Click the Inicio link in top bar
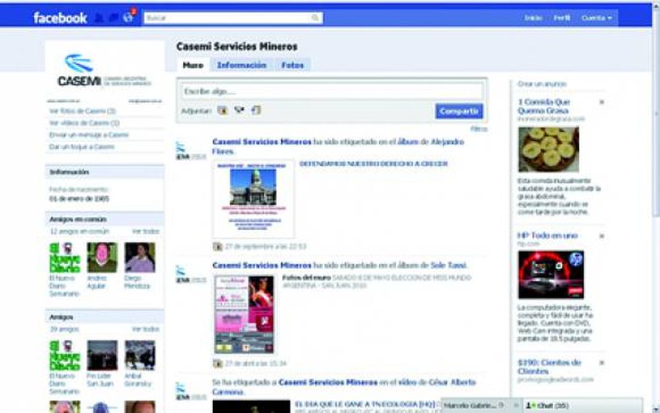660x413 pixels. [533, 18]
